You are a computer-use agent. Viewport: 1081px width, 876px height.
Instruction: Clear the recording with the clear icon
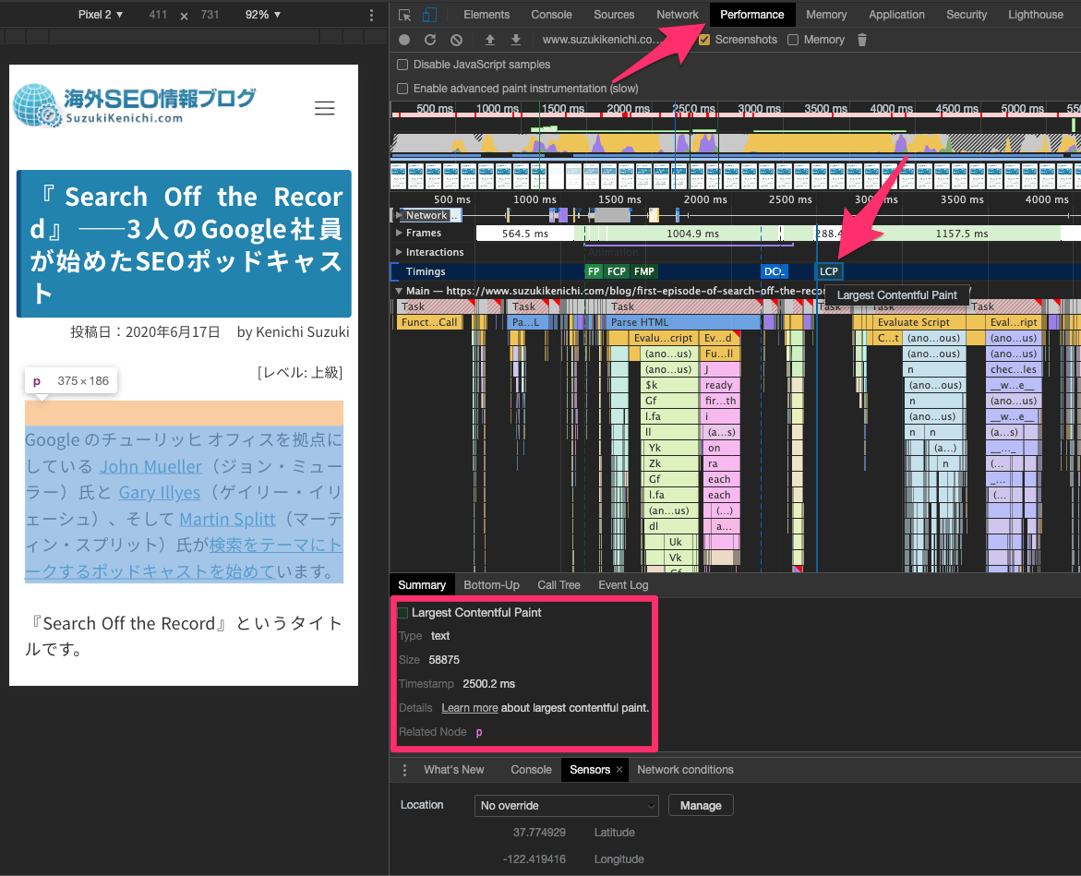456,40
